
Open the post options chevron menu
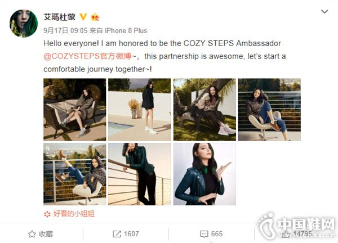click(324, 11)
